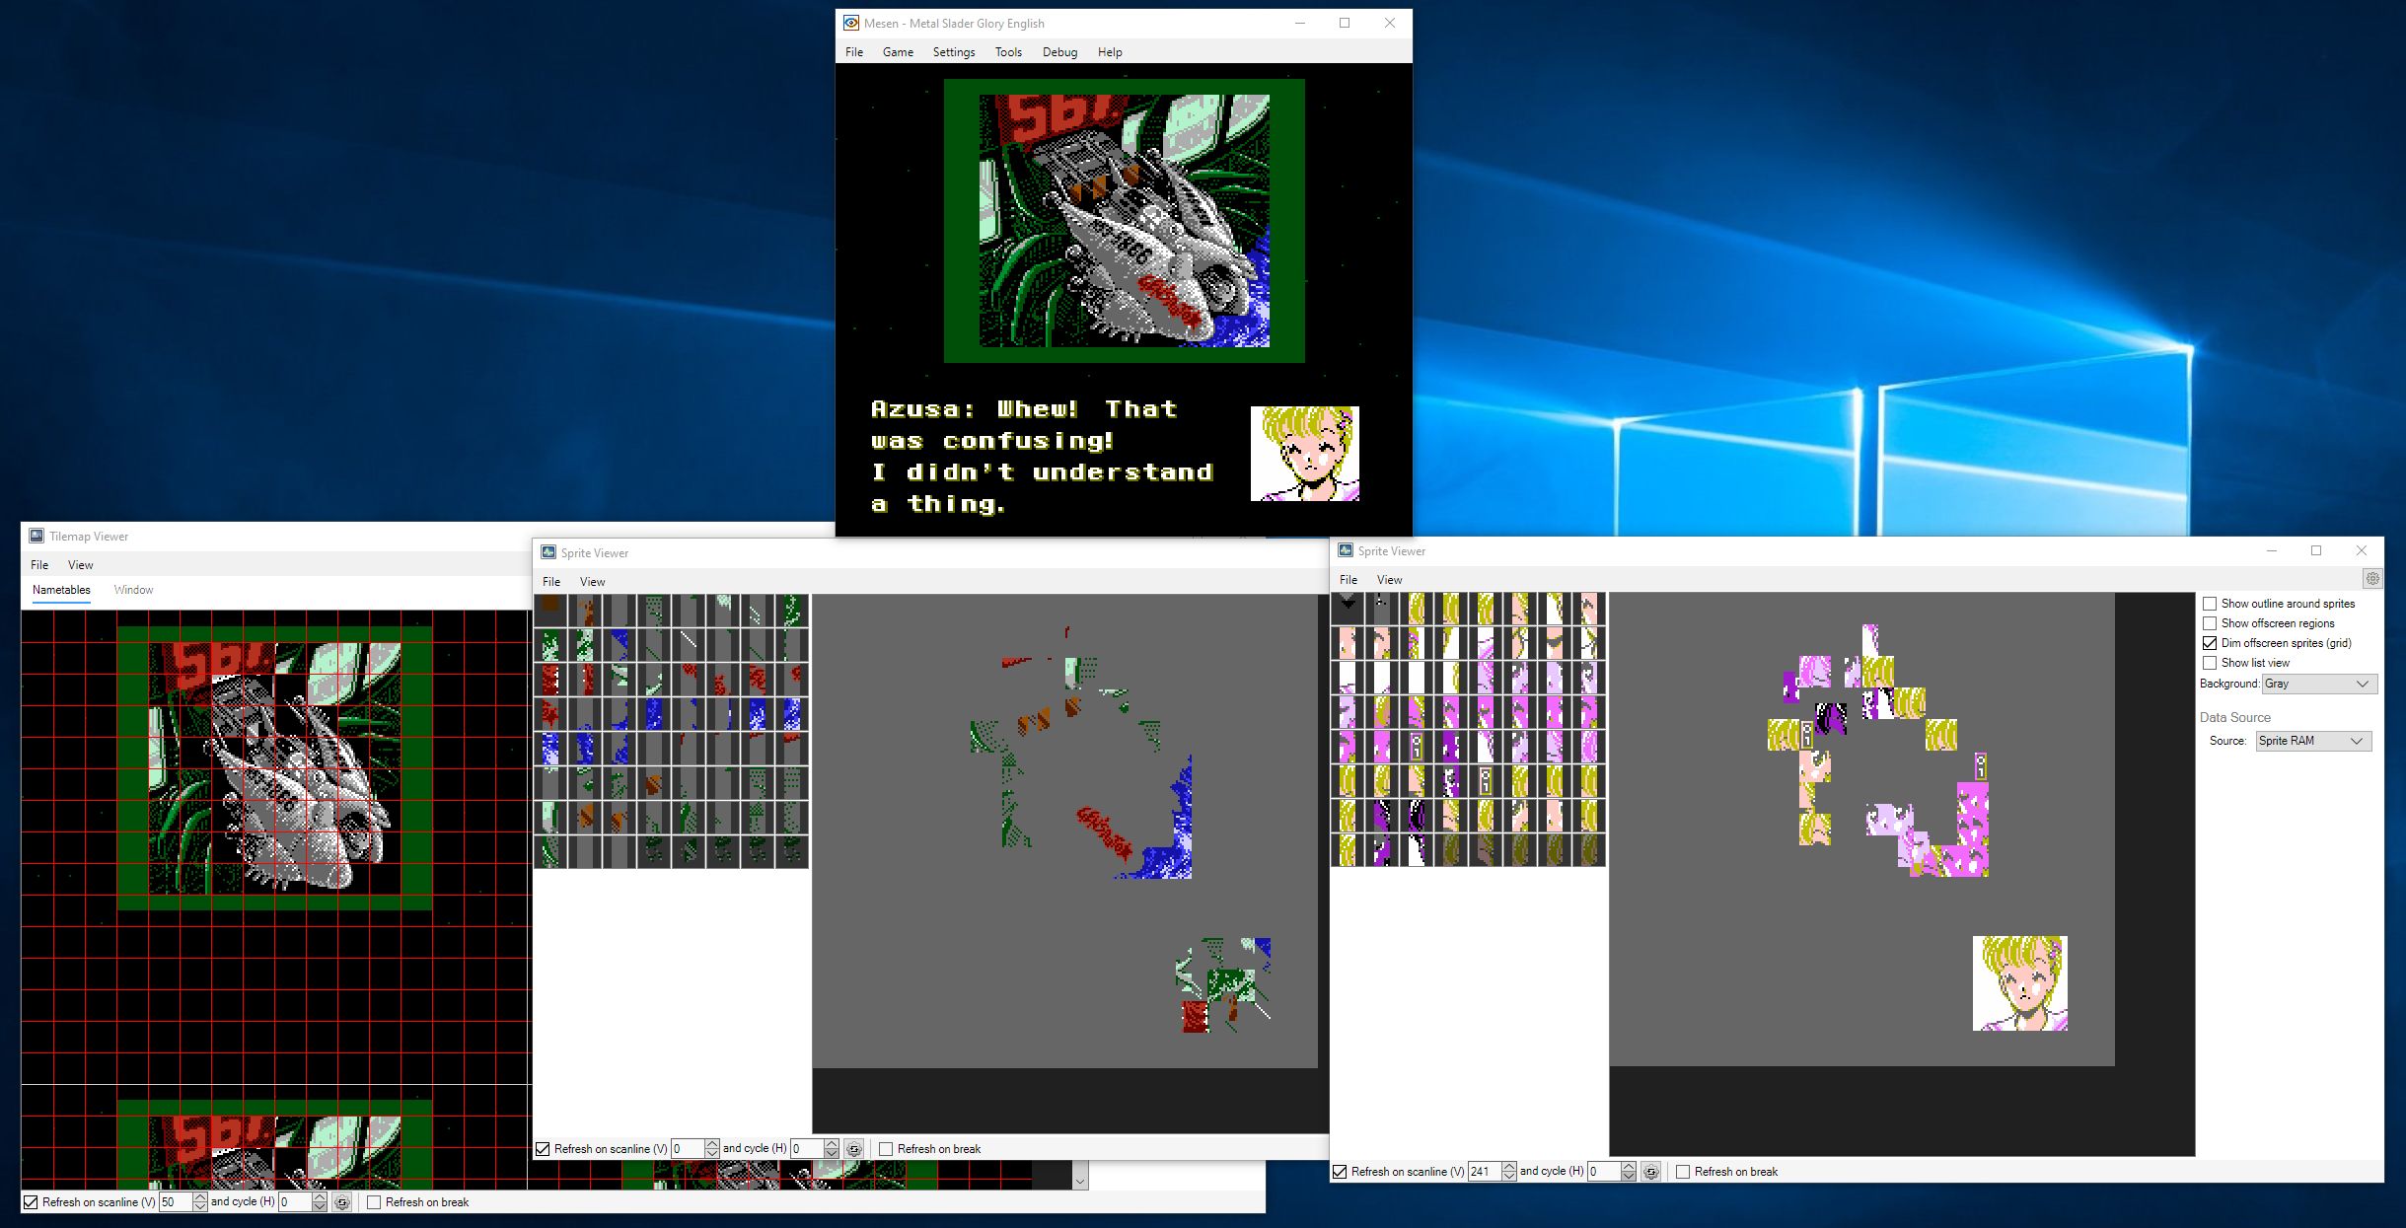
Task: Click refresh gear icon in middle Sprite Viewer footer
Action: [854, 1149]
